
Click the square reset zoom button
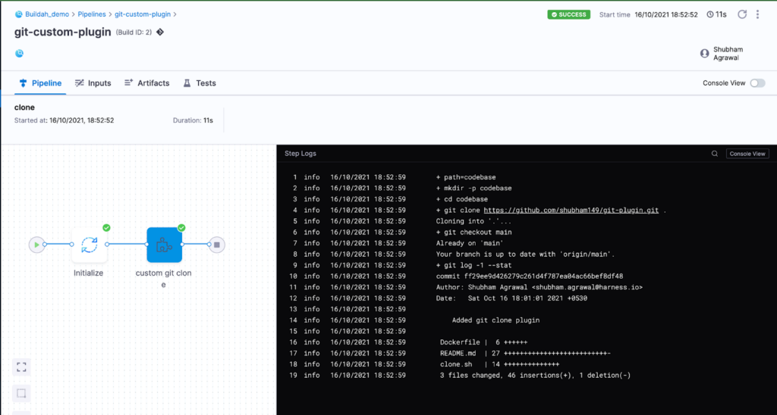[x=21, y=394]
